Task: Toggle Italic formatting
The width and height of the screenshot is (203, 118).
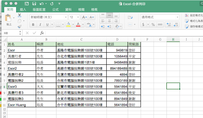Action: coord(40,25)
